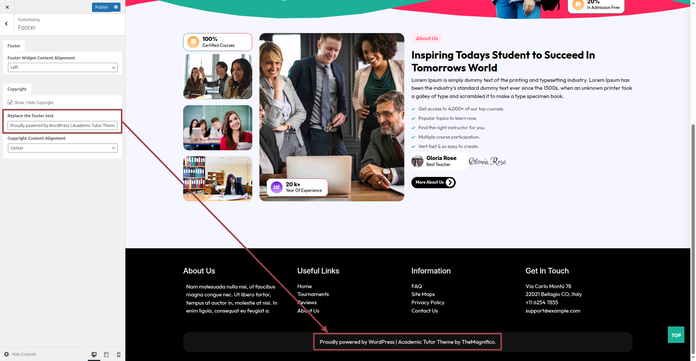Toggle the Show / Hide Copyright checkbox
The image size is (696, 361).
point(10,102)
